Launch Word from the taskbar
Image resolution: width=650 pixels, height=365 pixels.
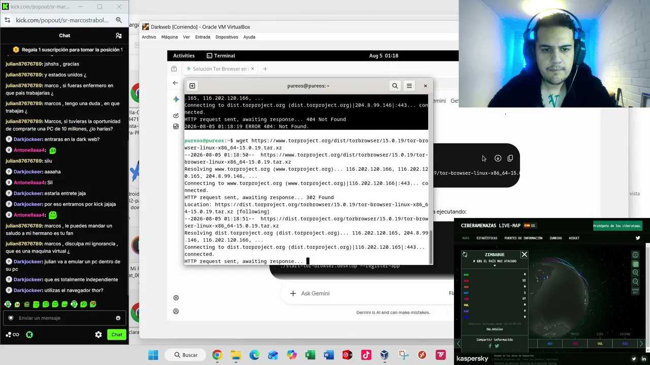329,355
